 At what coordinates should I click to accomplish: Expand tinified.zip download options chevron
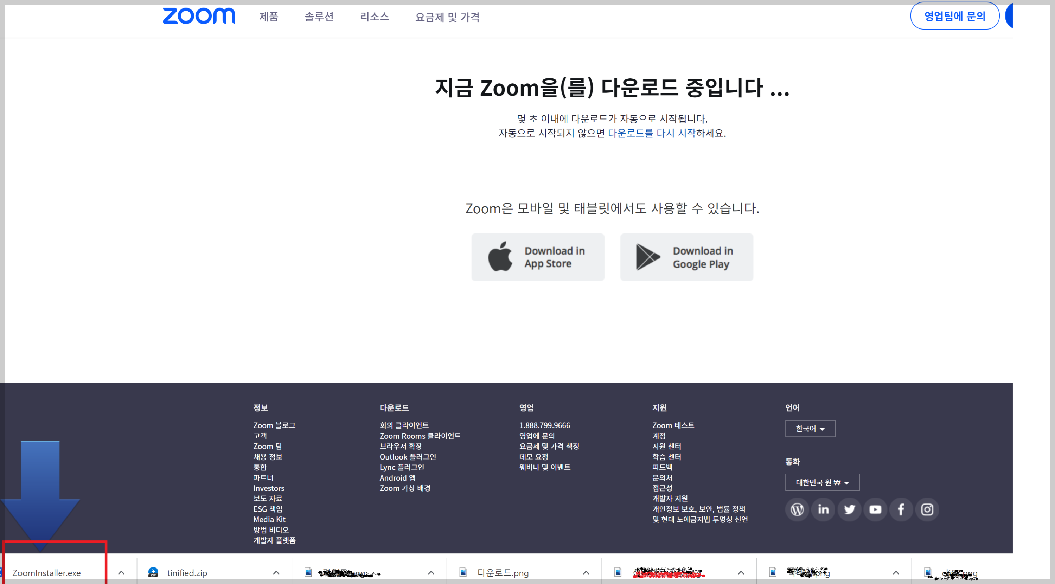[x=276, y=572]
